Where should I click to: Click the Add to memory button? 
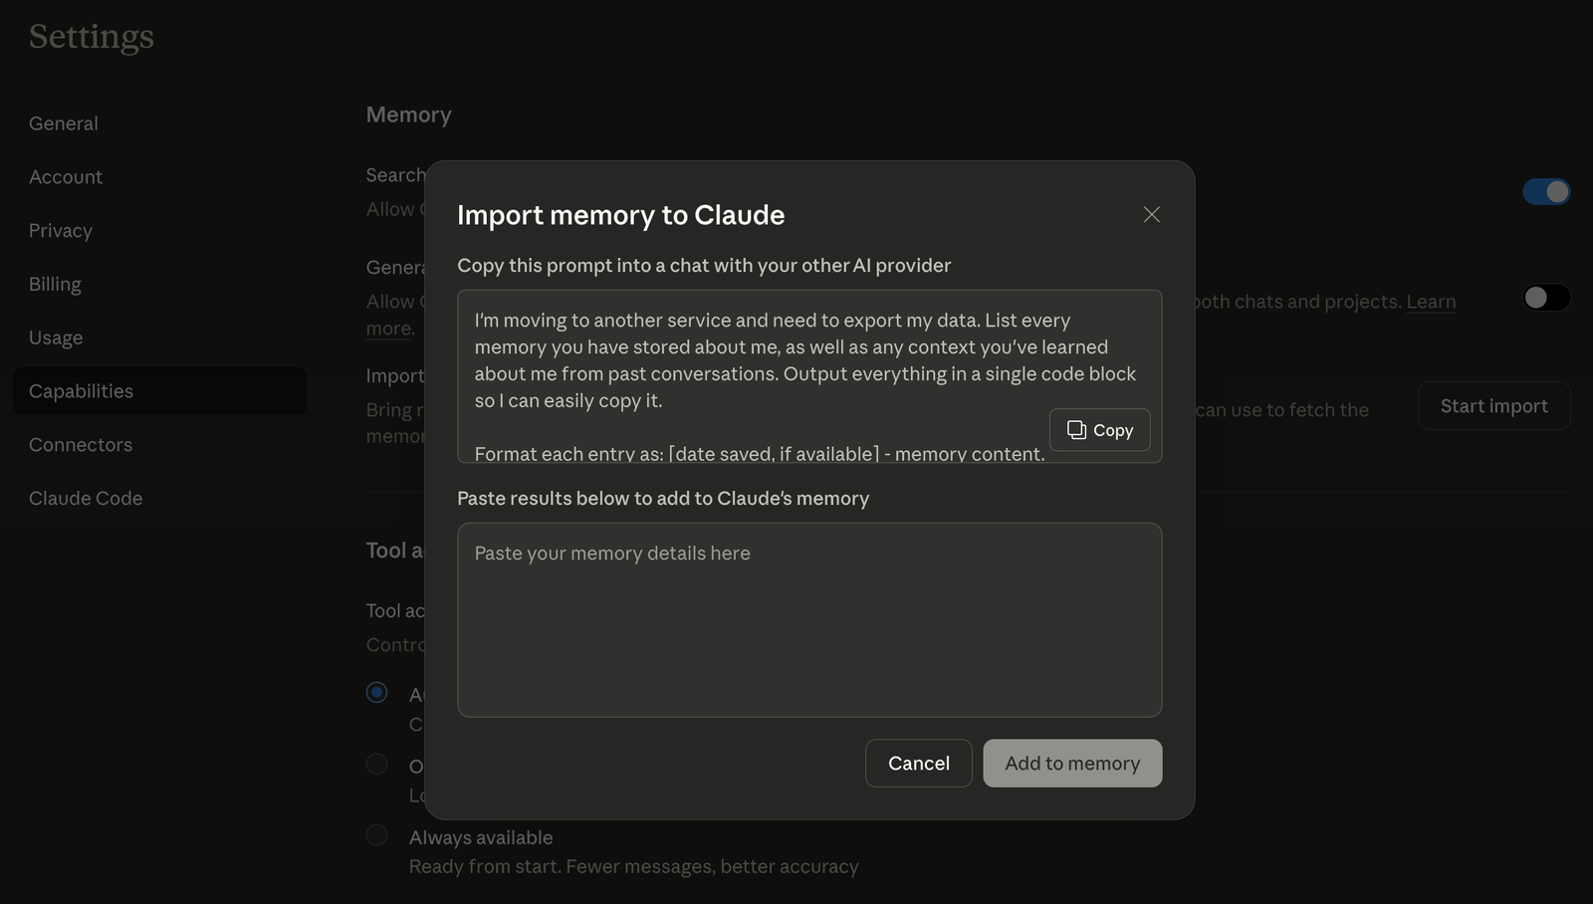(1072, 763)
